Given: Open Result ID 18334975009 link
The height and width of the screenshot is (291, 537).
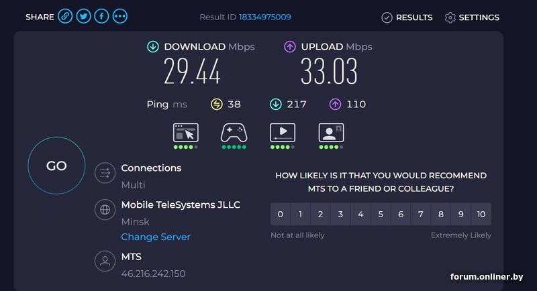Looking at the screenshot, I should (x=264, y=17).
